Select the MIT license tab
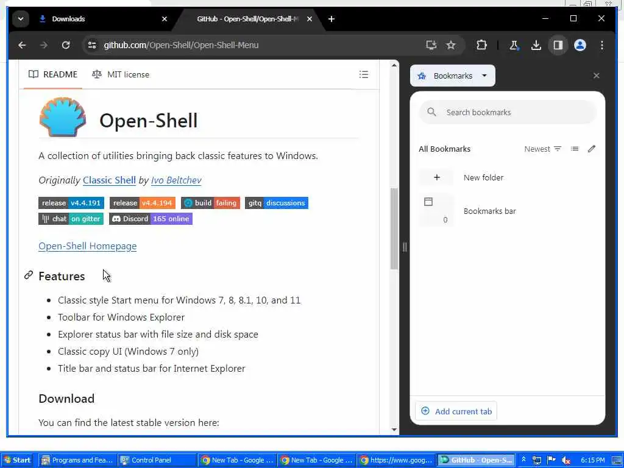This screenshot has height=468, width=624. [x=121, y=74]
